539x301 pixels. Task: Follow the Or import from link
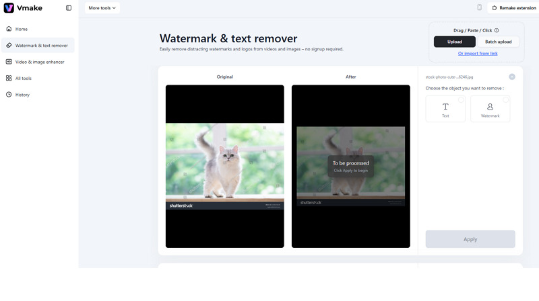point(478,54)
